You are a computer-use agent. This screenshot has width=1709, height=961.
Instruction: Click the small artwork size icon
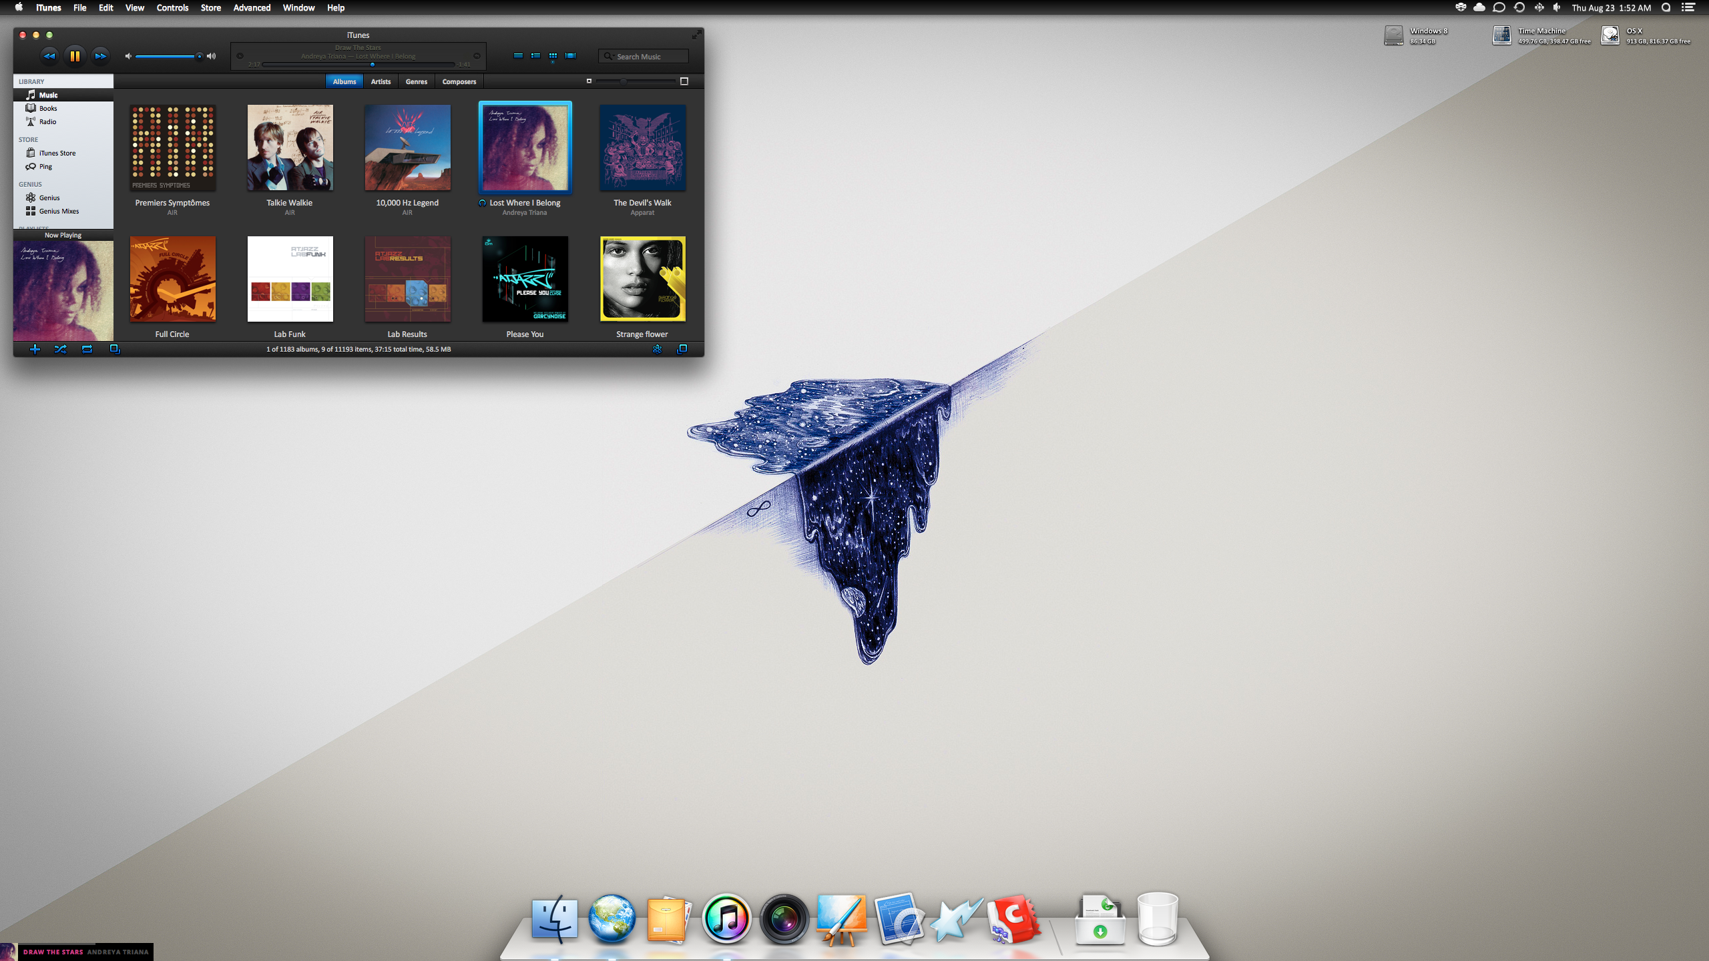pos(589,81)
